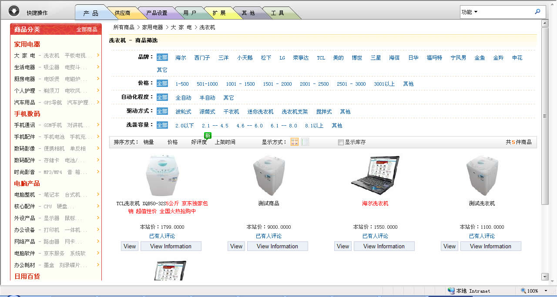
Task: Sort products by 好评度
Action: point(199,142)
